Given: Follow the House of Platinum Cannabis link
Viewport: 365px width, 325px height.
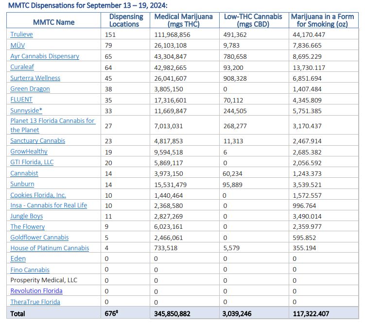Looking at the screenshot, I should point(50,248).
